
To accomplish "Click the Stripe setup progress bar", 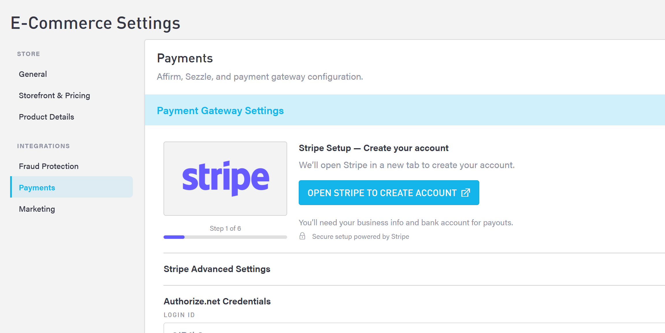I will tap(225, 237).
